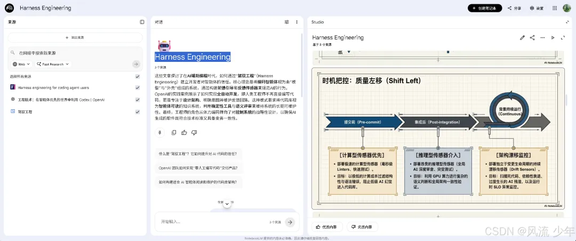Click the 分享 share button in header
Screen dimensions: 576x241
point(515,8)
